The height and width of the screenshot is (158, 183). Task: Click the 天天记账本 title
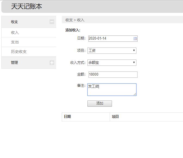coord(26,6)
